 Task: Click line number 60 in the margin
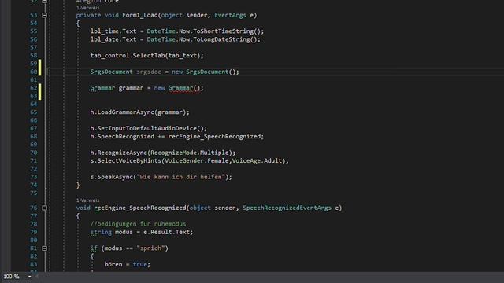point(33,72)
